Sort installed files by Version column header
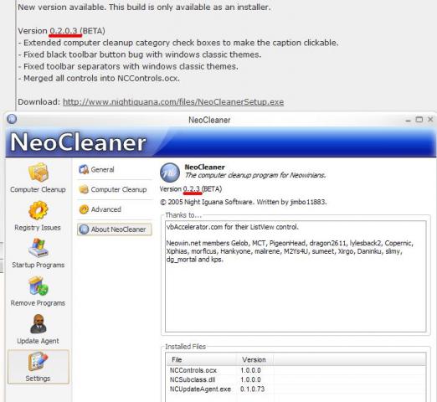The width and height of the screenshot is (437, 402). (x=254, y=359)
